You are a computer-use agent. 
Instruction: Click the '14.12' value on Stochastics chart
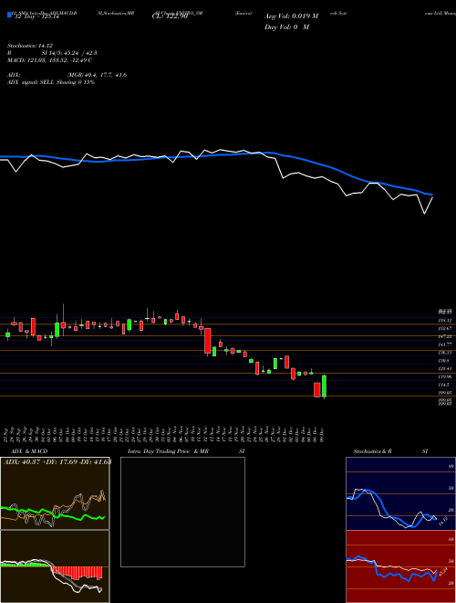(443, 522)
